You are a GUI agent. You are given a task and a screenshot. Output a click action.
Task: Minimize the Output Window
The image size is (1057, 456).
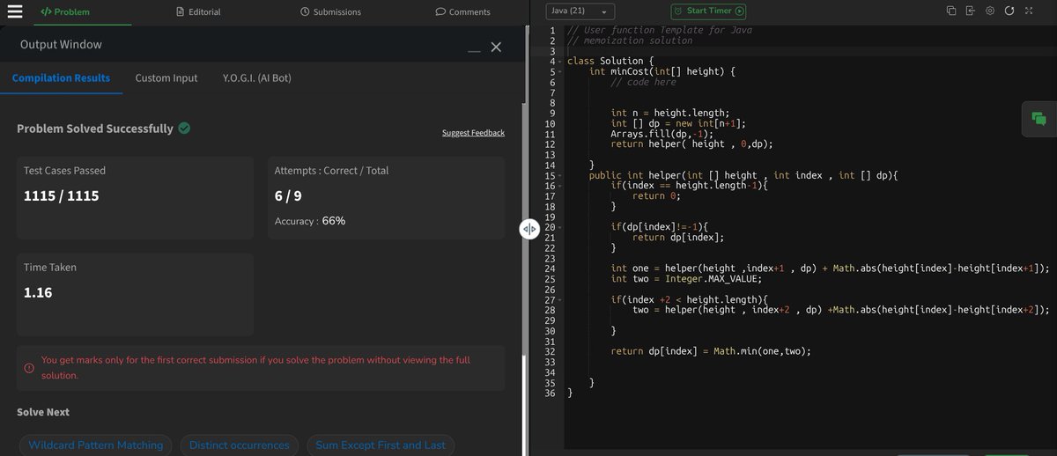[474, 50]
